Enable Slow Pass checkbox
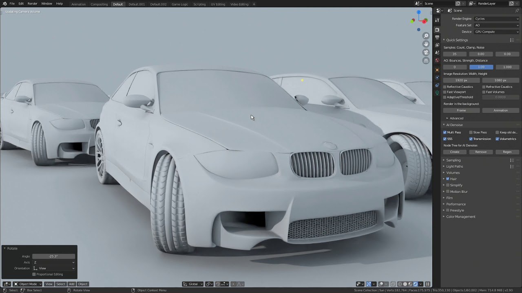Image resolution: width=522 pixels, height=293 pixels. [471, 132]
